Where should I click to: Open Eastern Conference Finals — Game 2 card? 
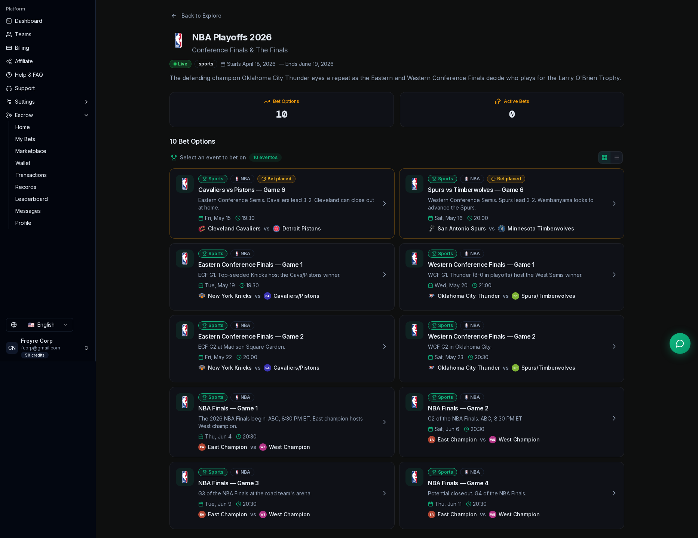click(282, 349)
